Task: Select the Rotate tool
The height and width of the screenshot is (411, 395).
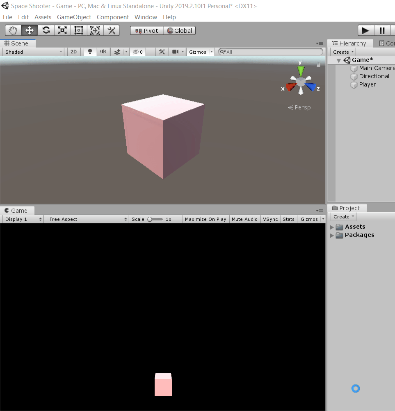Action: click(x=46, y=30)
